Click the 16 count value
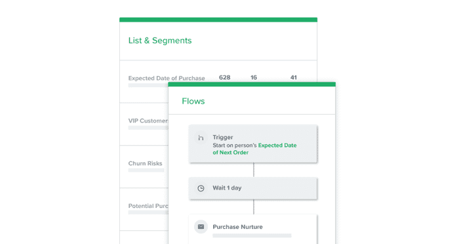 point(254,77)
